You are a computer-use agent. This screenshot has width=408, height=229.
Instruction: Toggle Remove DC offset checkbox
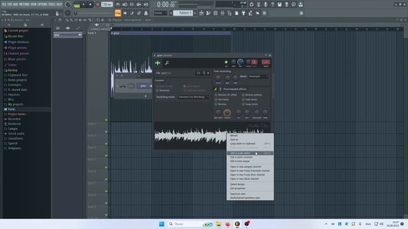point(225,95)
